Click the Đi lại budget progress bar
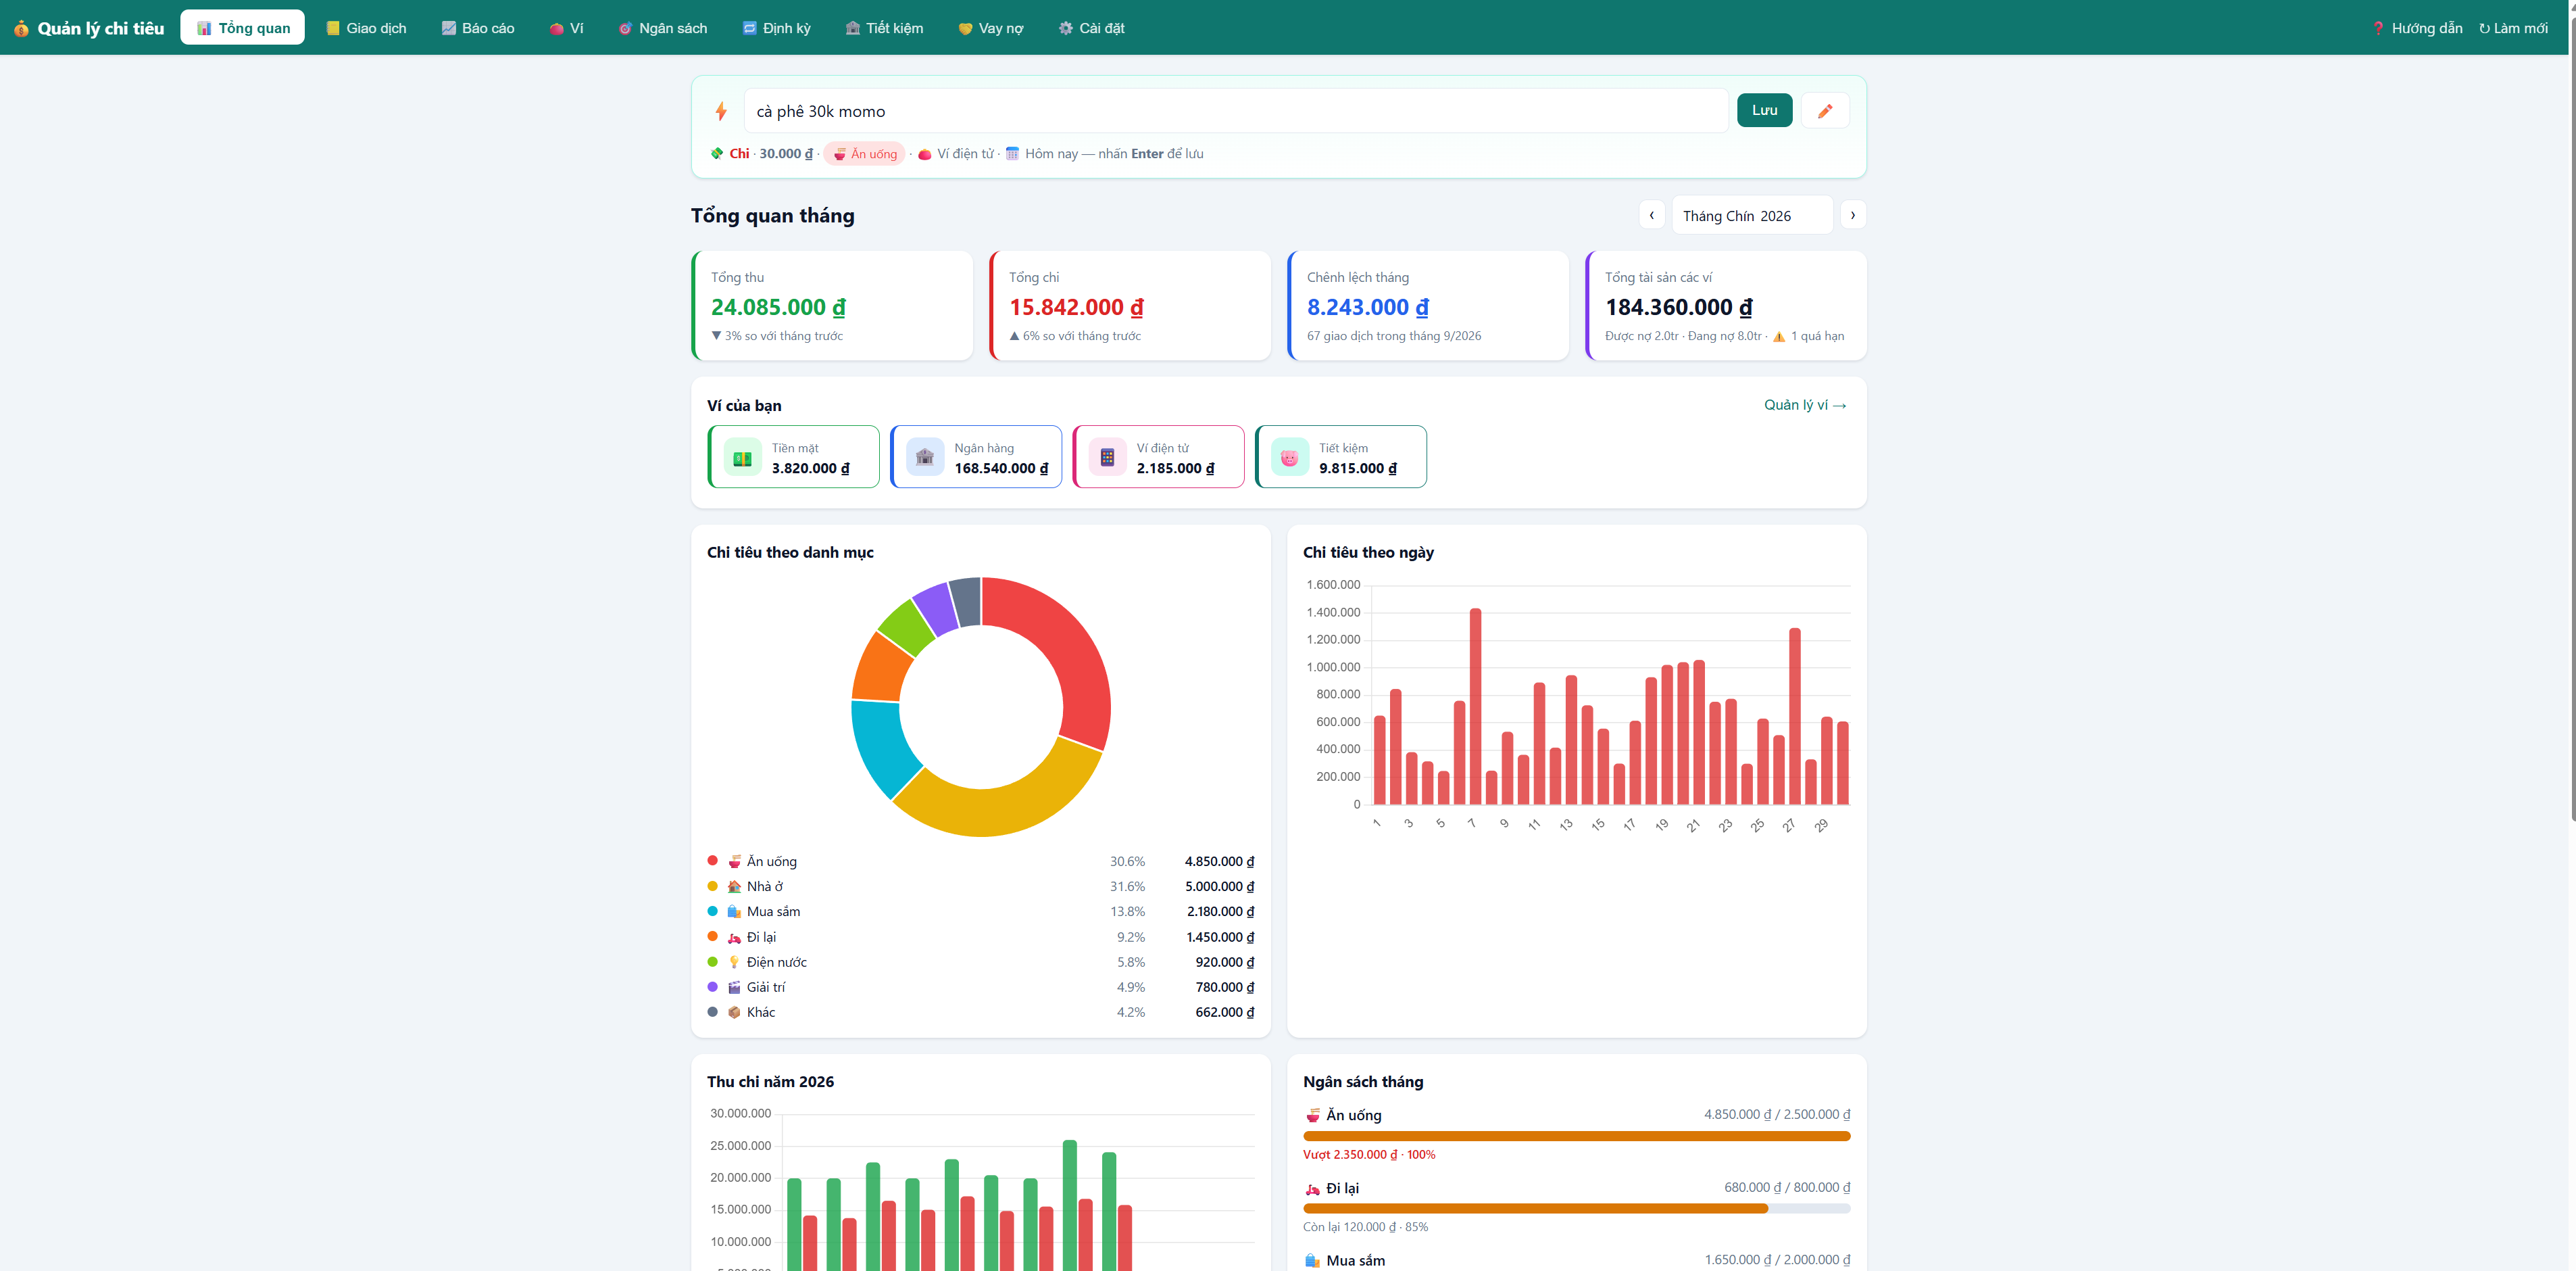2576x1271 pixels. 1576,1209
